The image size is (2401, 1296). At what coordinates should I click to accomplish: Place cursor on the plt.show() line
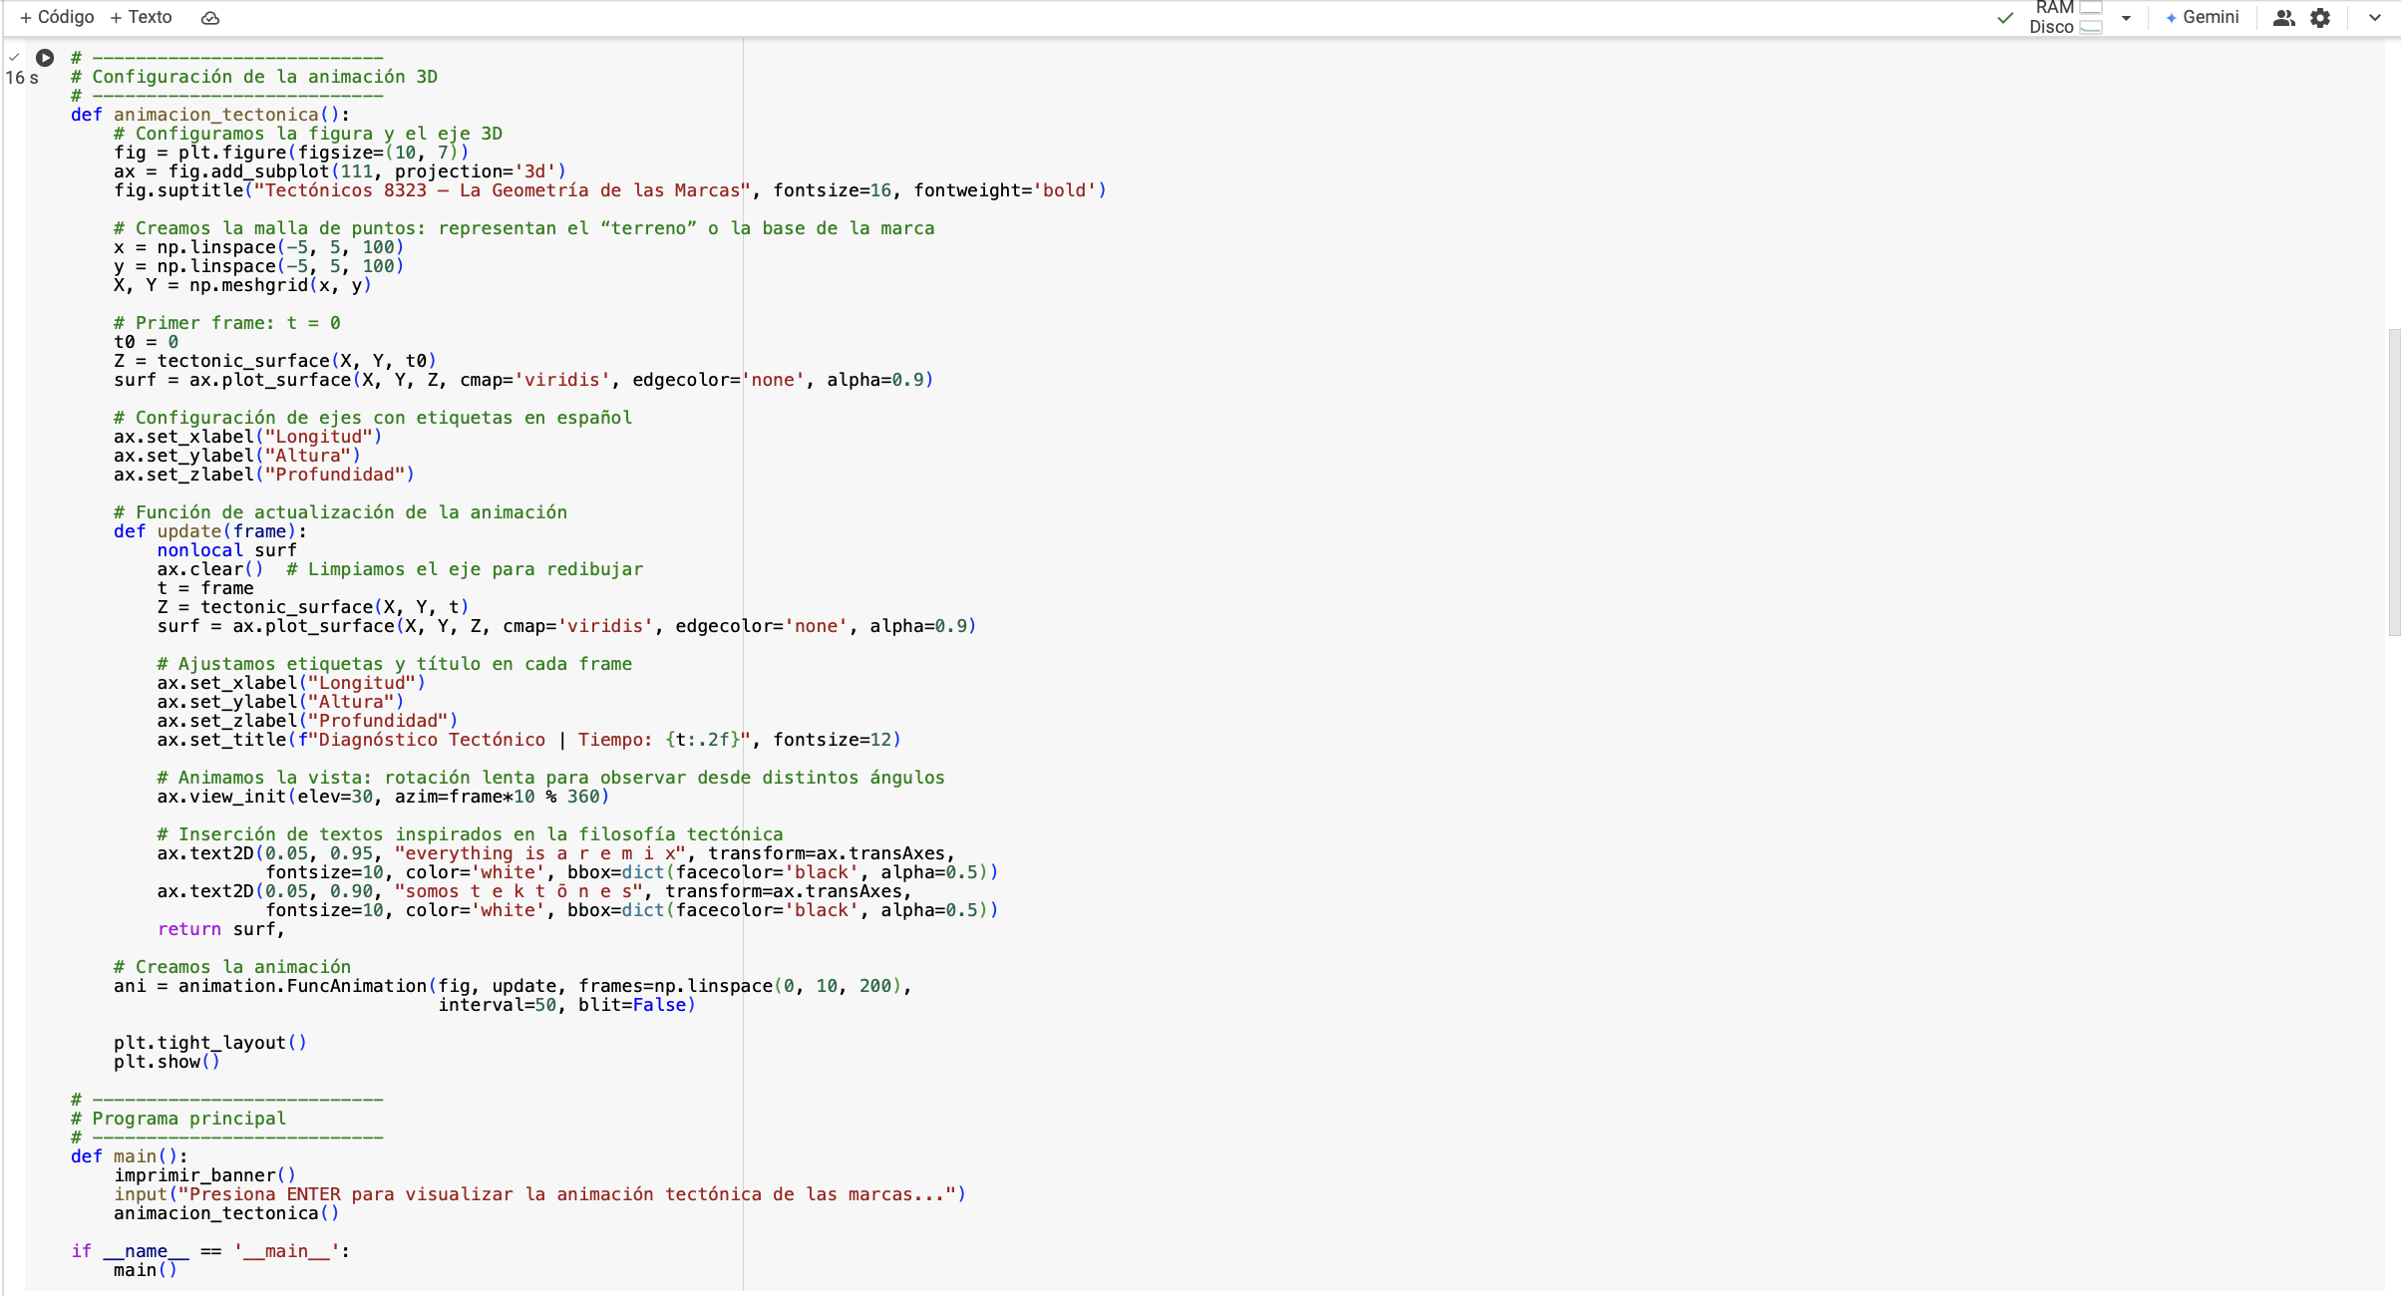pos(167,1062)
